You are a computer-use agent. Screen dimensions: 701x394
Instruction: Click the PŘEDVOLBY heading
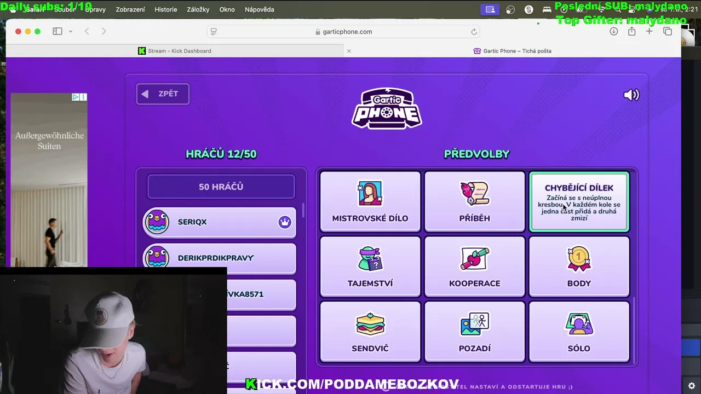point(476,154)
